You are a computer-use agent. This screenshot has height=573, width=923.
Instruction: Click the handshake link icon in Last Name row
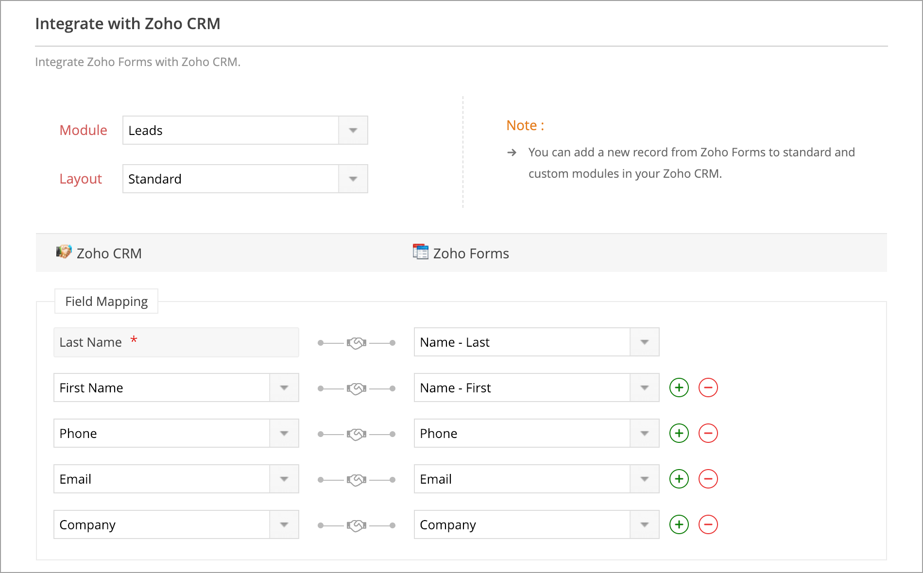pyautogui.click(x=357, y=343)
